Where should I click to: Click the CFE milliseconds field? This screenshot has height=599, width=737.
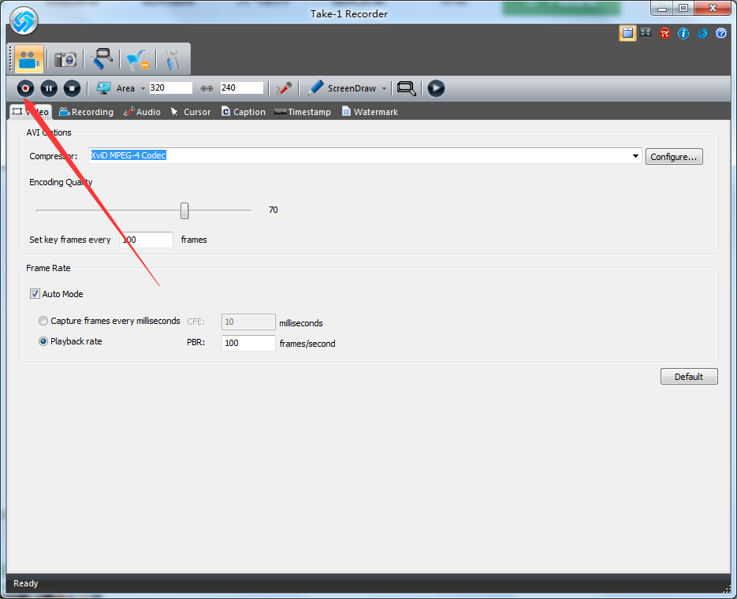tap(248, 322)
